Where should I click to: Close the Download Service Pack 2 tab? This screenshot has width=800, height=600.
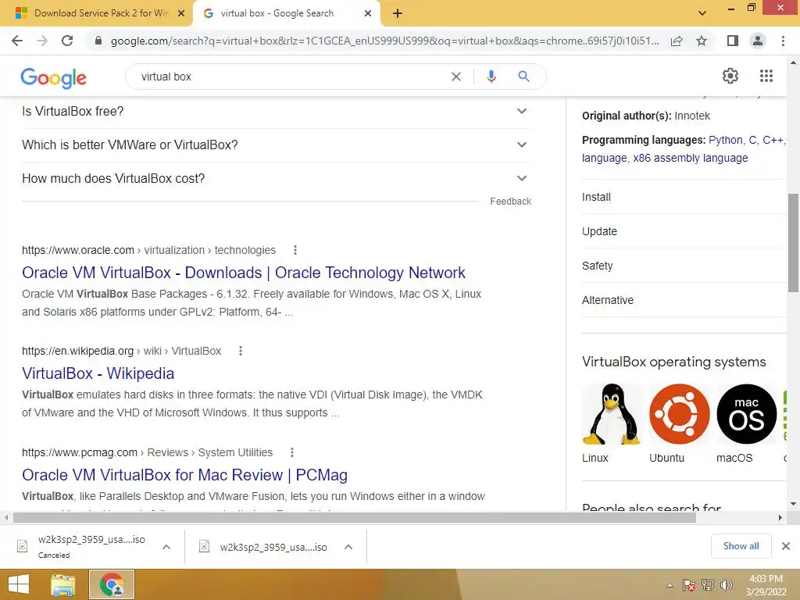click(x=181, y=13)
